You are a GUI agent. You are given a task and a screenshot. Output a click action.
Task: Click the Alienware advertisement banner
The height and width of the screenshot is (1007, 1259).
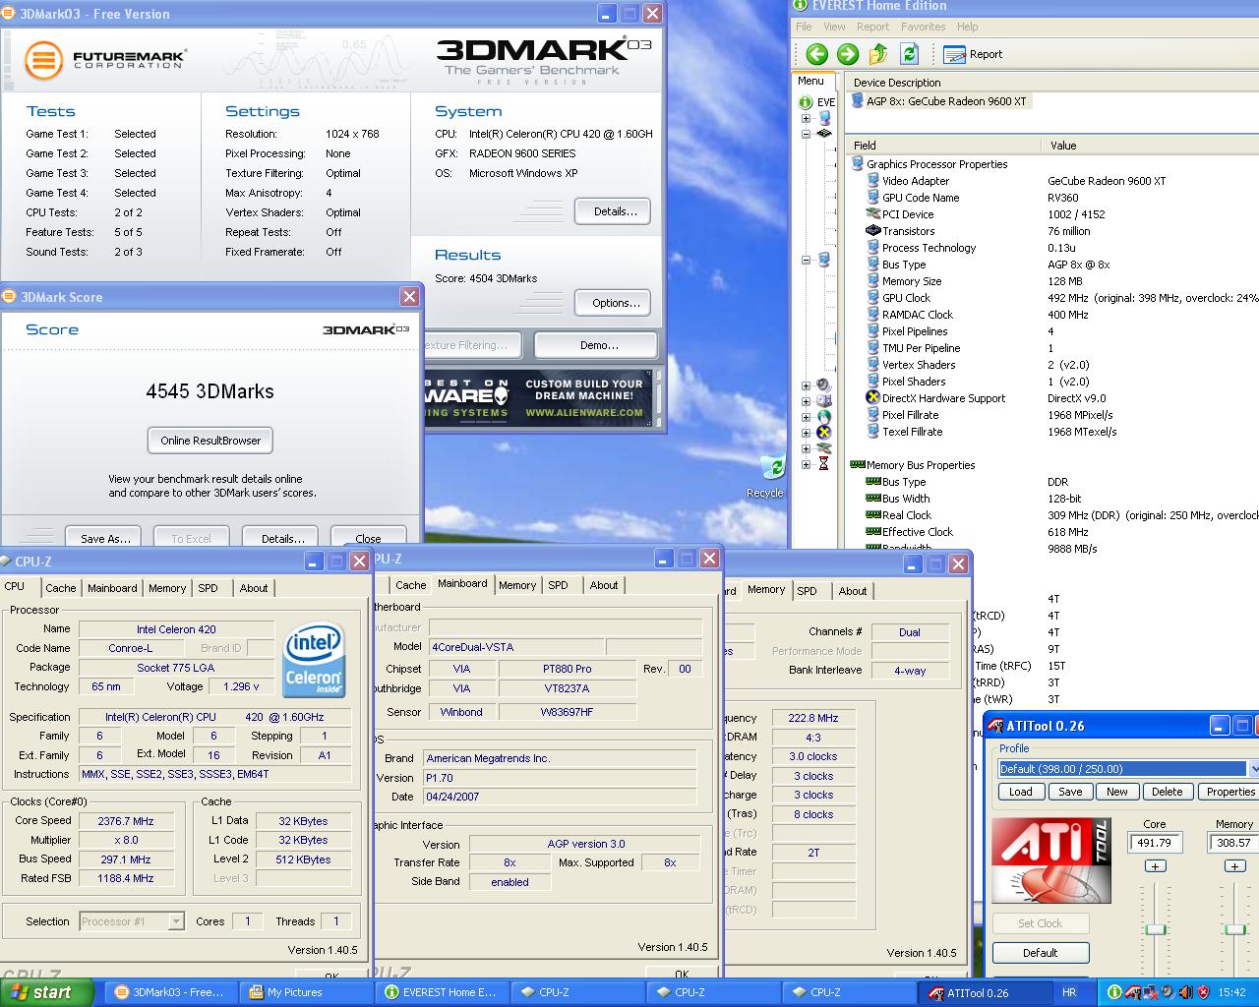539,398
